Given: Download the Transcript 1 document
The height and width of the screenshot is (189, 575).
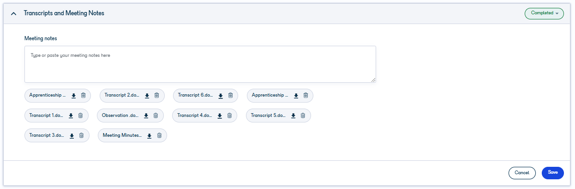Looking at the screenshot, I should point(71,116).
